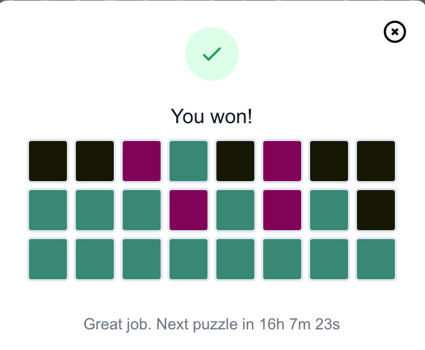
Task: Click second purple tile in middle row
Action: tap(282, 210)
